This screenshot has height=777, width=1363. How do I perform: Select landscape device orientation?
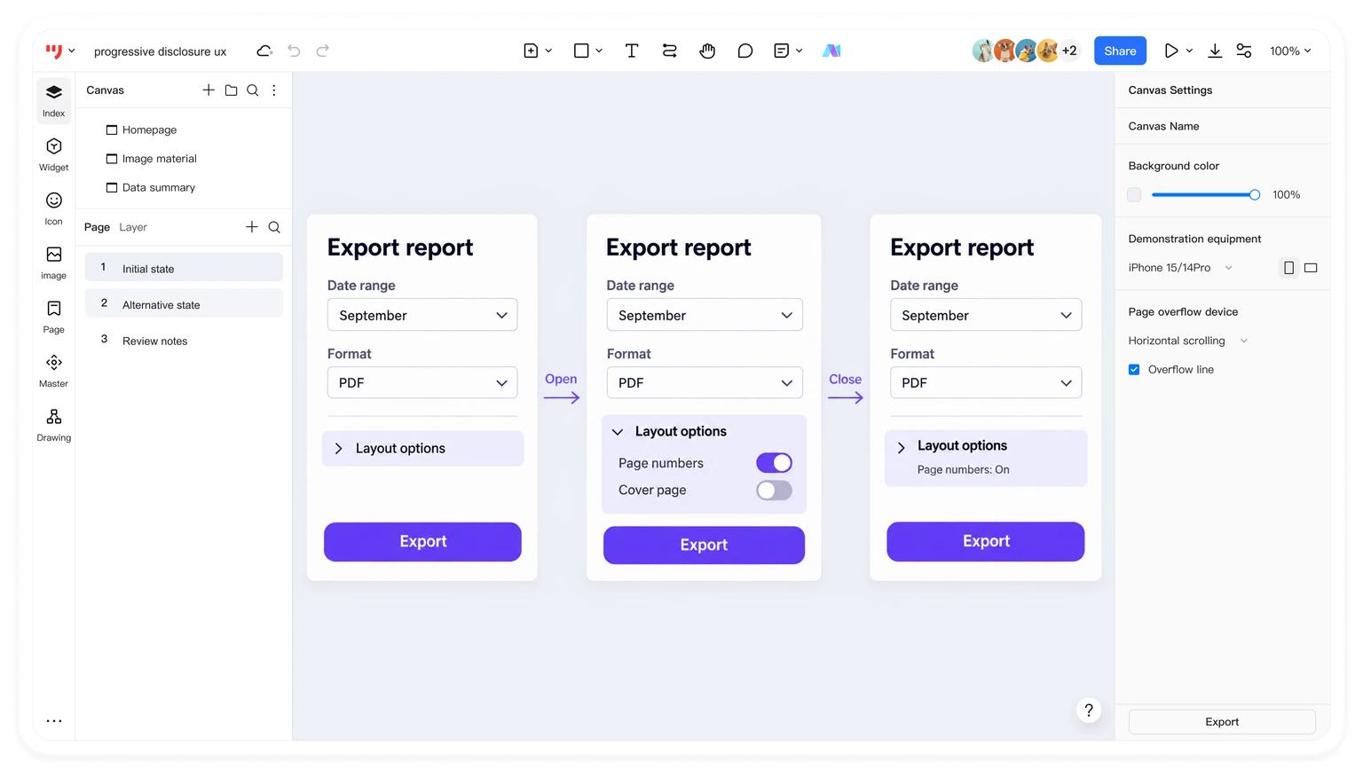click(1311, 268)
